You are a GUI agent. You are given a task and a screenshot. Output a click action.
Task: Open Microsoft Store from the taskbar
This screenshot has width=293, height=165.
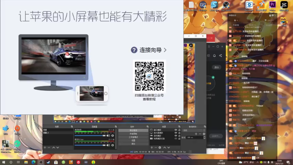pyautogui.click(x=56, y=162)
